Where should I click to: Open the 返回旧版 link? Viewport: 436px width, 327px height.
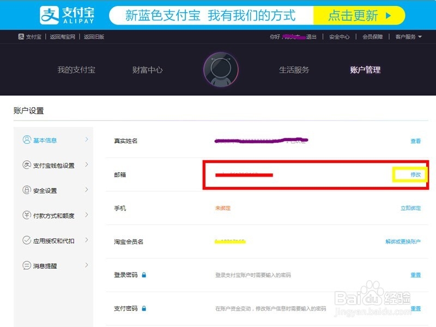click(x=94, y=37)
